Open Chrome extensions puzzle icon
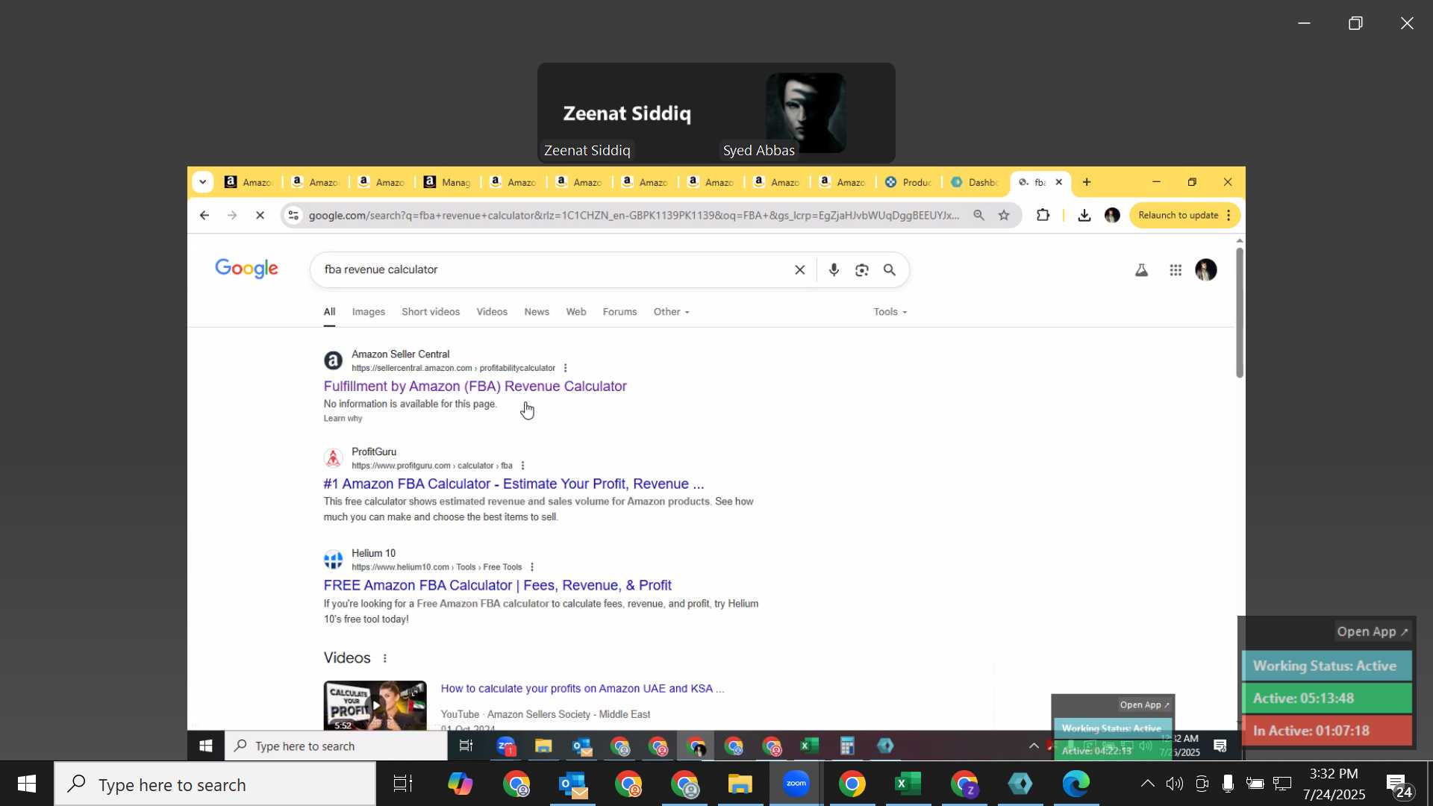The height and width of the screenshot is (806, 1433). click(1043, 216)
